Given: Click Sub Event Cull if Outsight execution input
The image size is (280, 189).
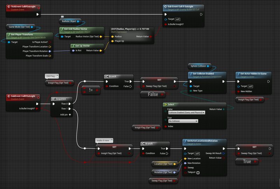Looking at the screenshot, I should click(x=166, y=14).
